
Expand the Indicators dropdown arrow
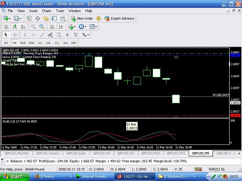[x=75, y=27]
